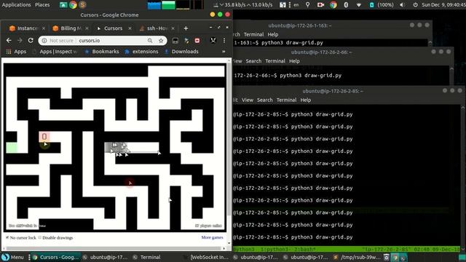
Task: Open power menu icon in top panel
Action: (x=415, y=5)
